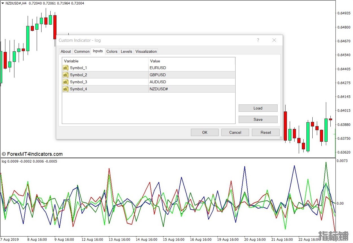
Task: Expand the NZDUSD# chart title arrow
Action: click(x=3, y=3)
